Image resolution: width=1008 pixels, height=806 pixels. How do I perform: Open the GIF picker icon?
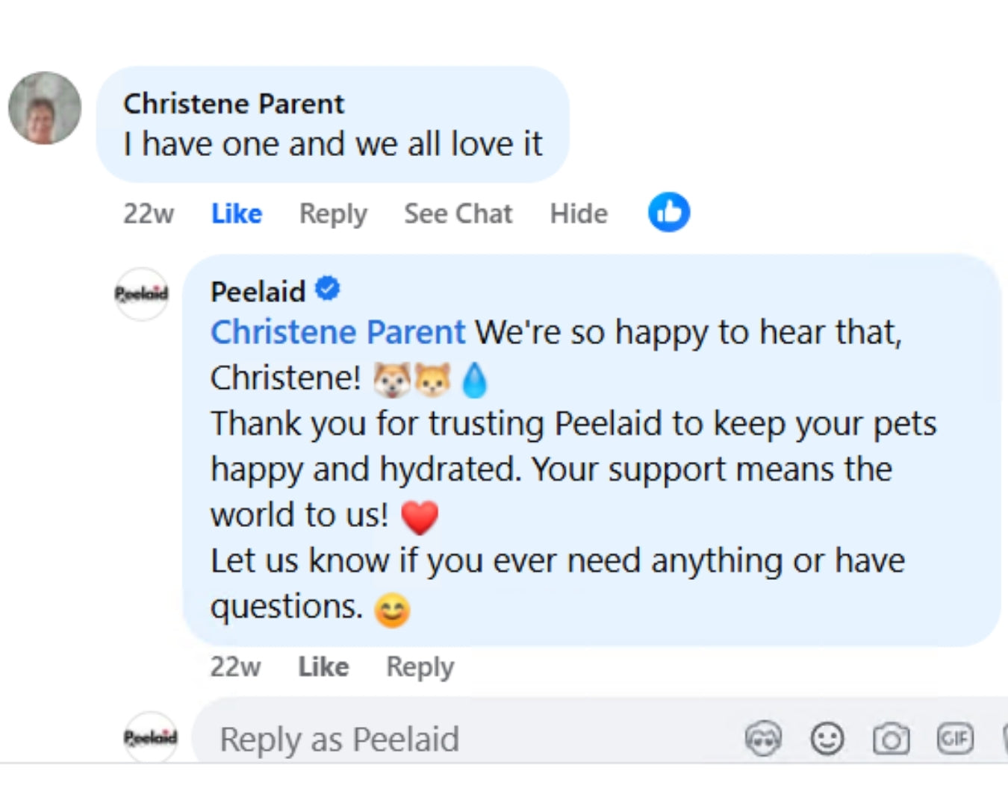(x=955, y=739)
